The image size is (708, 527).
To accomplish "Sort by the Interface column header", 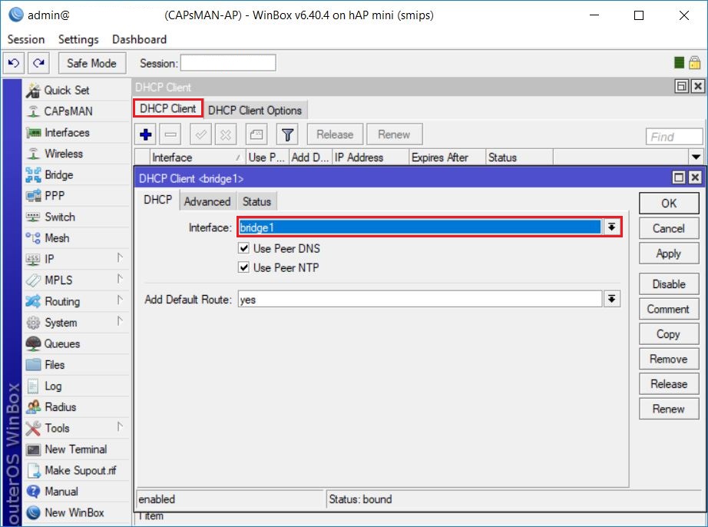I will (x=198, y=157).
